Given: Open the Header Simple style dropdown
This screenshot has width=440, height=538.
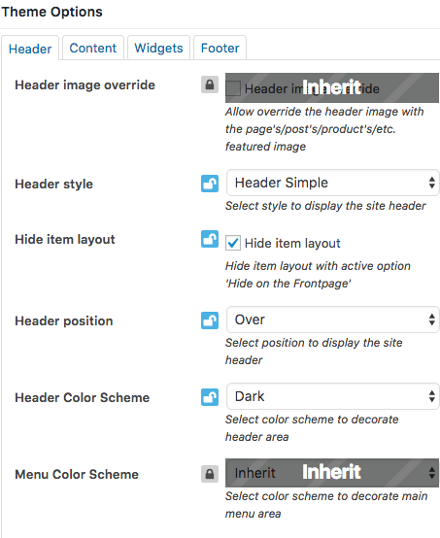Looking at the screenshot, I should 332,183.
